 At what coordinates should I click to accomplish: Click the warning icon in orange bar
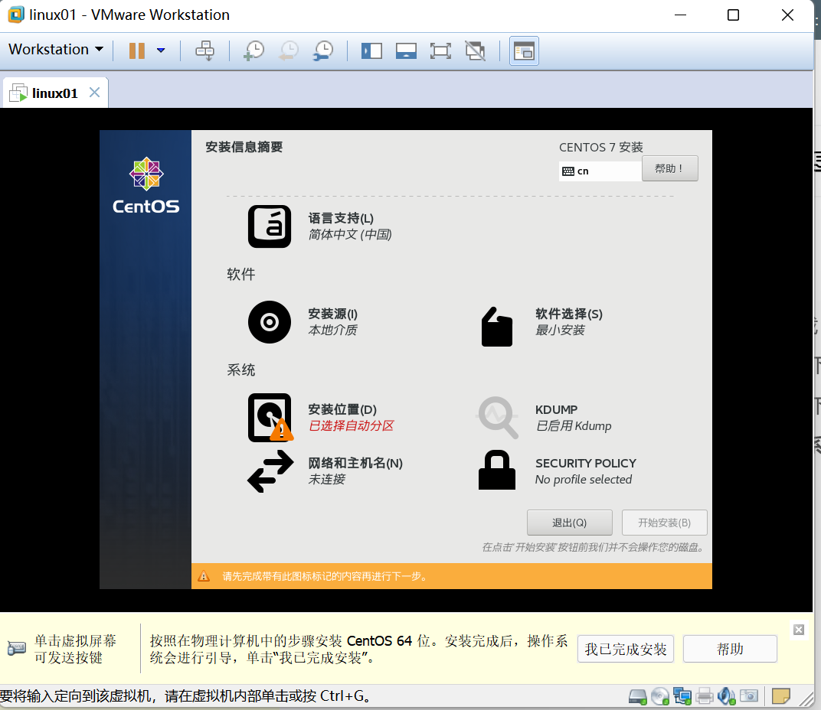click(x=204, y=576)
